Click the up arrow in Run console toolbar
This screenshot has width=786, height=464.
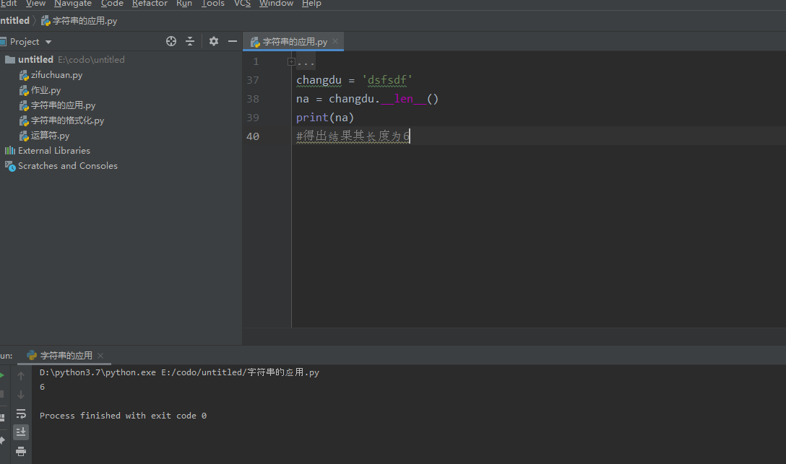point(21,376)
